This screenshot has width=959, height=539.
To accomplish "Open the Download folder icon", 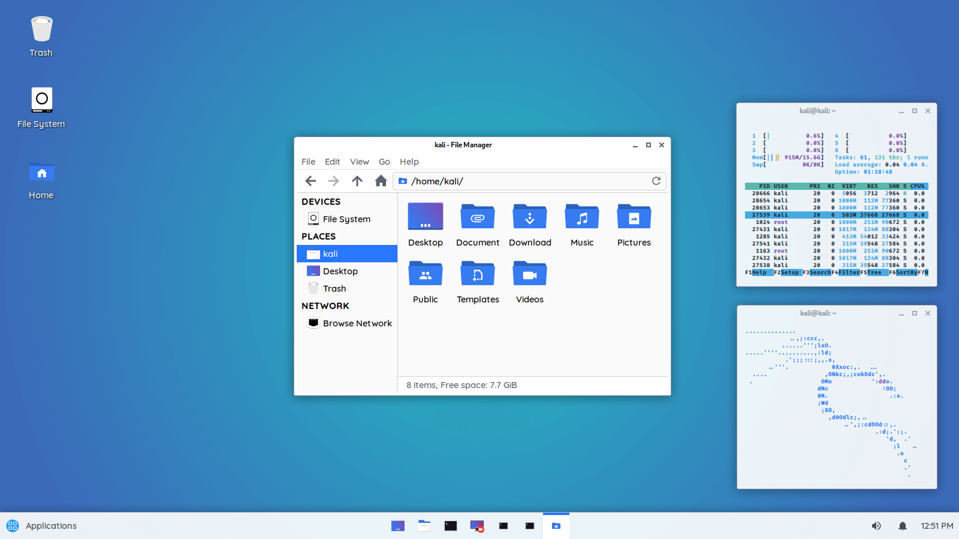I will click(x=529, y=217).
